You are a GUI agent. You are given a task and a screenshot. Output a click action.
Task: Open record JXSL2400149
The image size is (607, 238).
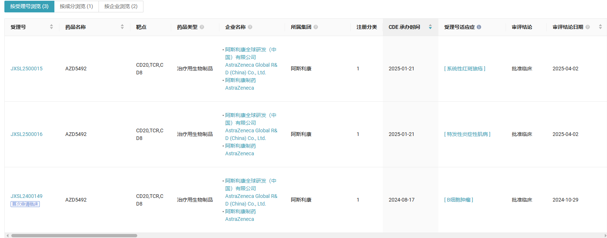click(x=27, y=196)
